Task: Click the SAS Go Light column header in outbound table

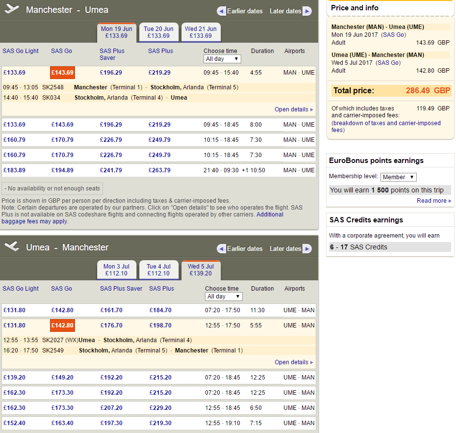Action: 21,51
